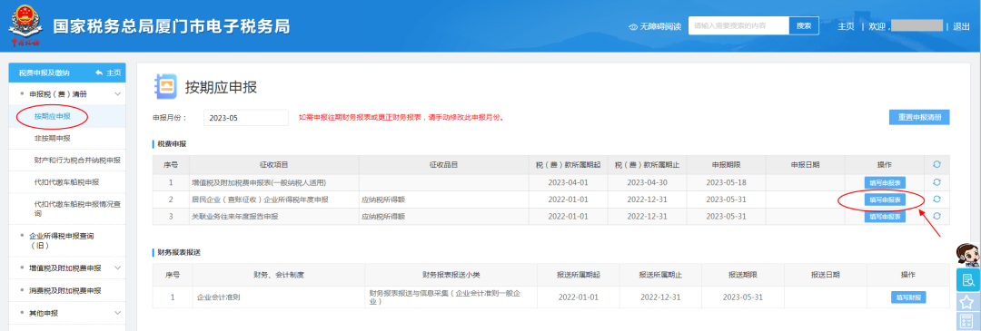The height and width of the screenshot is (331, 981).
Task: Click the 重置申报清册 button
Action: [919, 117]
